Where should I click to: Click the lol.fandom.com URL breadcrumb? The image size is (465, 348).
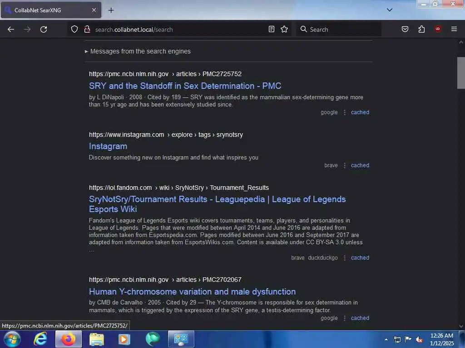(179, 188)
